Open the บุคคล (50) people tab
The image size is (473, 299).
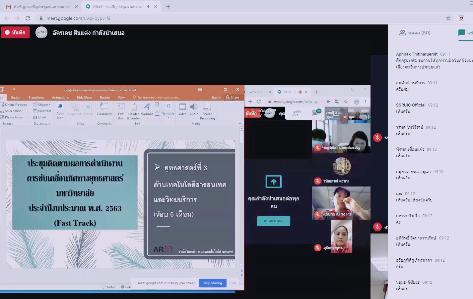(x=415, y=33)
